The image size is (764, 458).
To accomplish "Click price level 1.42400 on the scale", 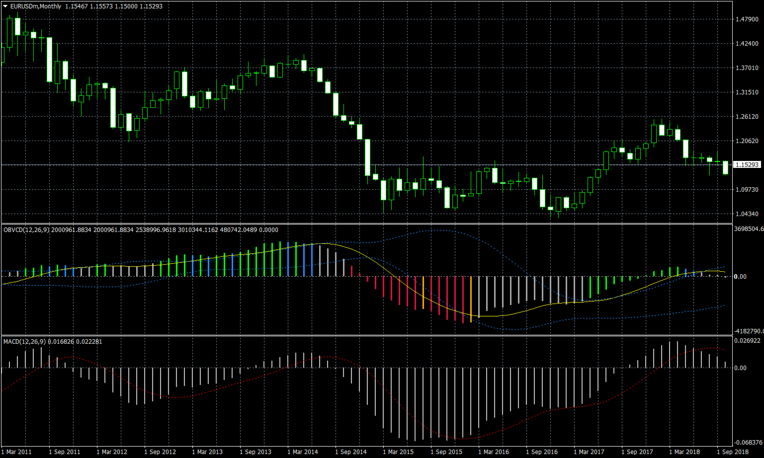I will pyautogui.click(x=747, y=44).
